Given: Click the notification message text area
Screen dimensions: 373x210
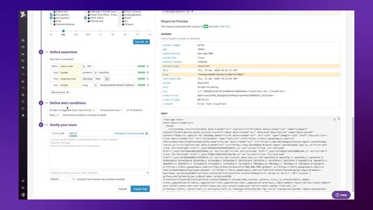Looking at the screenshot, I should tap(100, 153).
